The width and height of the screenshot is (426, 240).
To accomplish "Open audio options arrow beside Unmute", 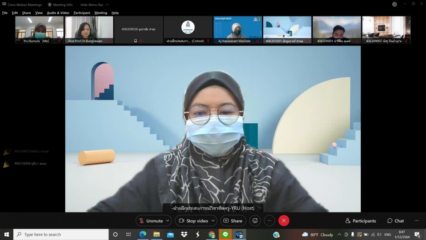I will 168,221.
